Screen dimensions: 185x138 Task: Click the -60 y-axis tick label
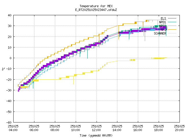tap(9, 122)
